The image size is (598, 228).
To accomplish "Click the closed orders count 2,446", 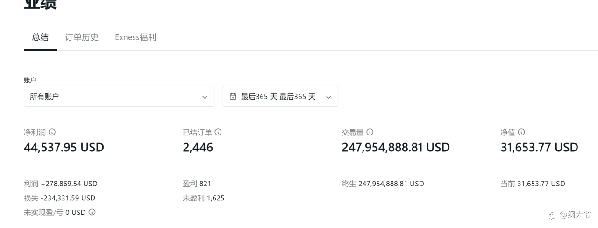I will [198, 148].
